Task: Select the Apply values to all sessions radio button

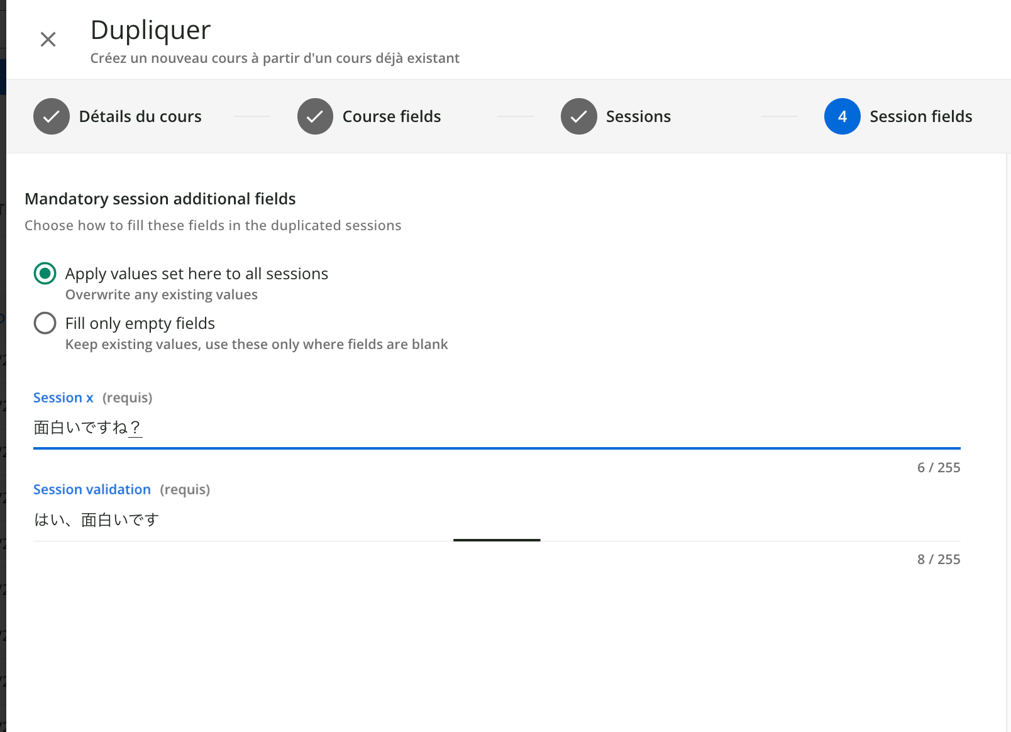Action: pyautogui.click(x=45, y=274)
